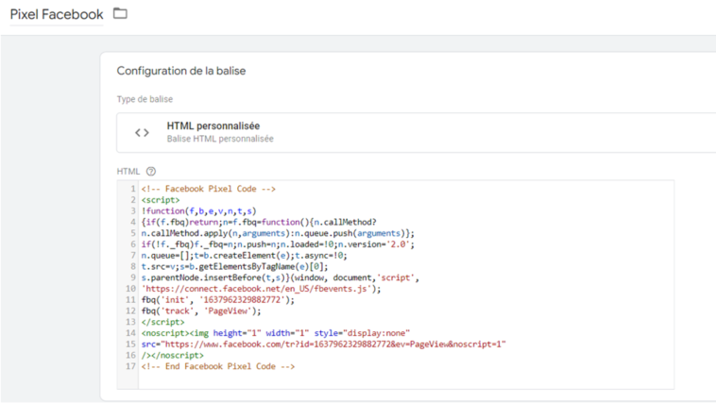Click the noscript img tag line
The image size is (716, 403).
276,333
